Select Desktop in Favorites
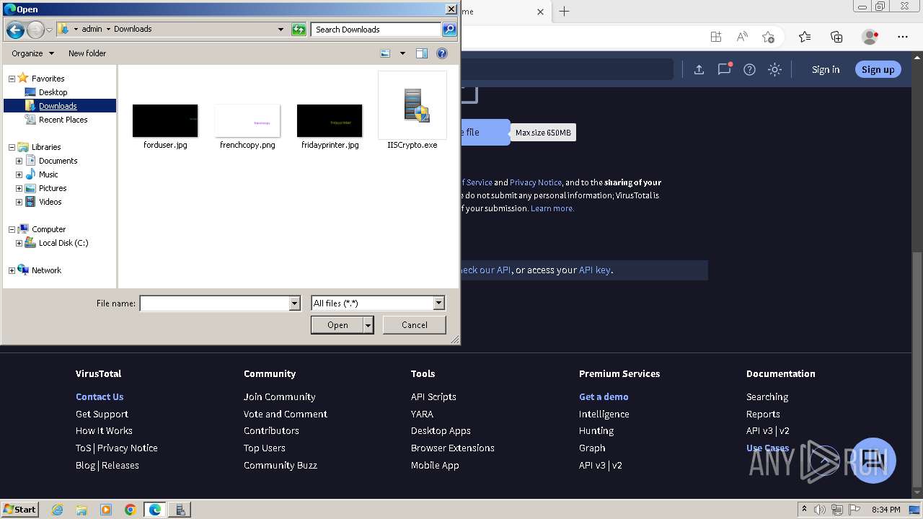This screenshot has width=923, height=519. click(53, 92)
